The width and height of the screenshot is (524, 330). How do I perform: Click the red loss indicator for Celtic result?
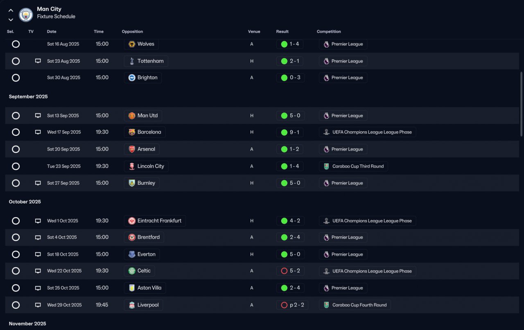284,271
